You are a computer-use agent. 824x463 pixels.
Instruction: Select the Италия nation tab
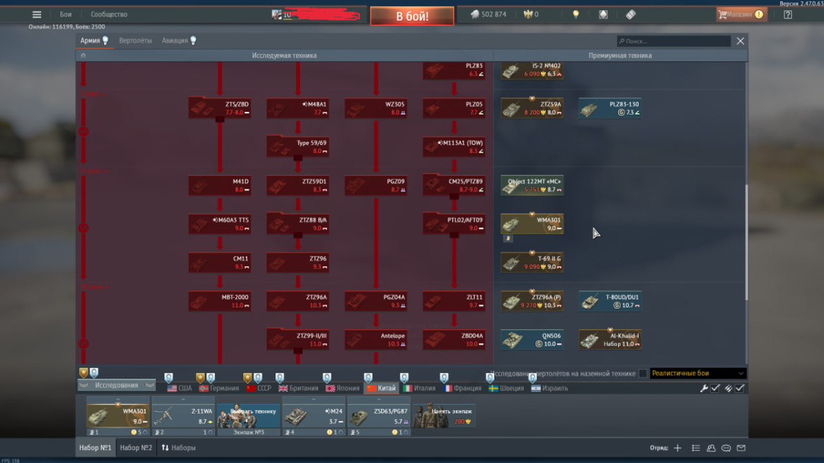pos(419,388)
